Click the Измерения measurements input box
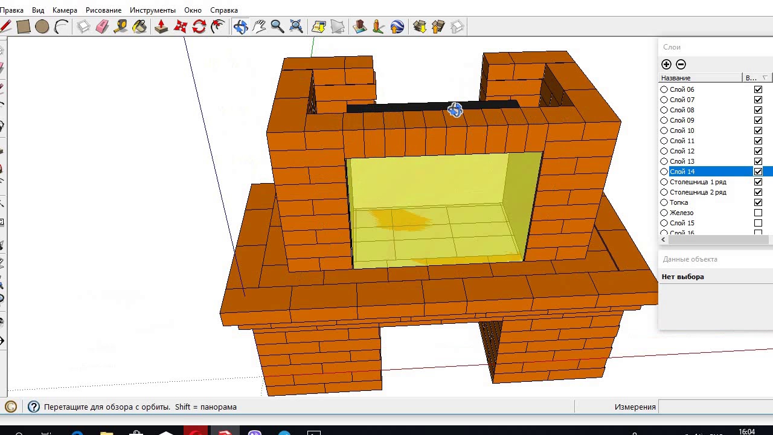This screenshot has width=773, height=435. [x=716, y=407]
